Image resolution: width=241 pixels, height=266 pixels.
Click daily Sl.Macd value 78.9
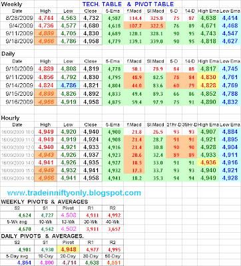(x=158, y=69)
